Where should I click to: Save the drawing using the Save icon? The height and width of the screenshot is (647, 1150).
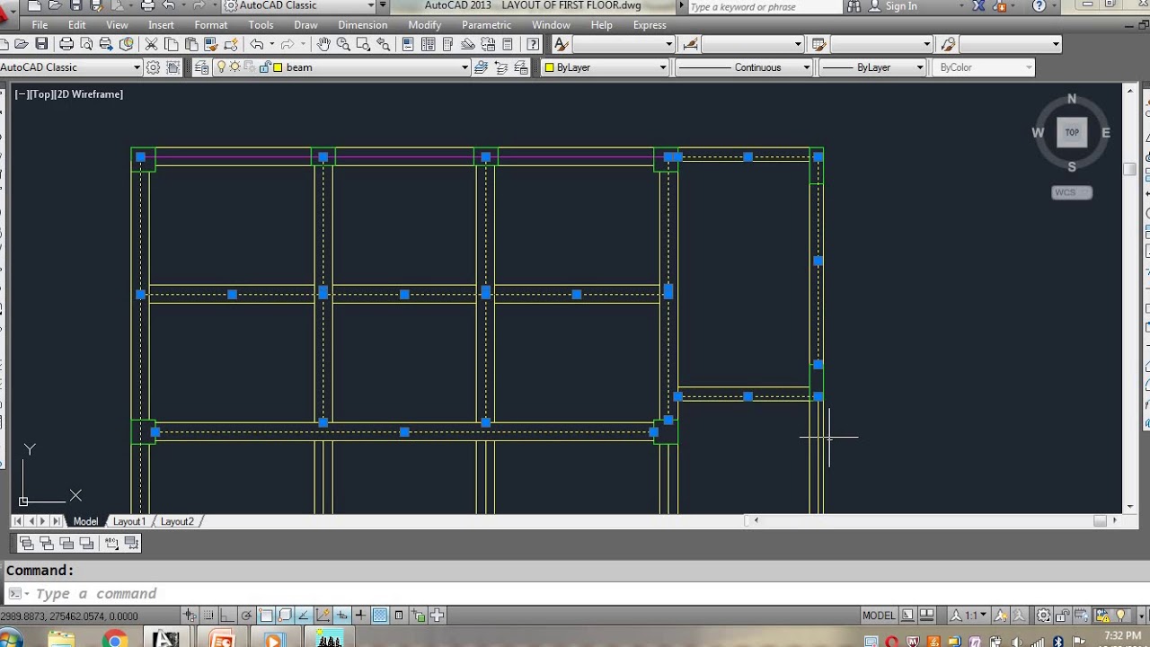(41, 43)
